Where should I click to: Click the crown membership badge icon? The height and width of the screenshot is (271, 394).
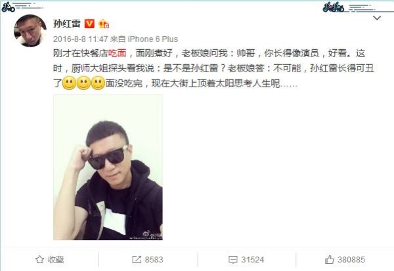(104, 24)
